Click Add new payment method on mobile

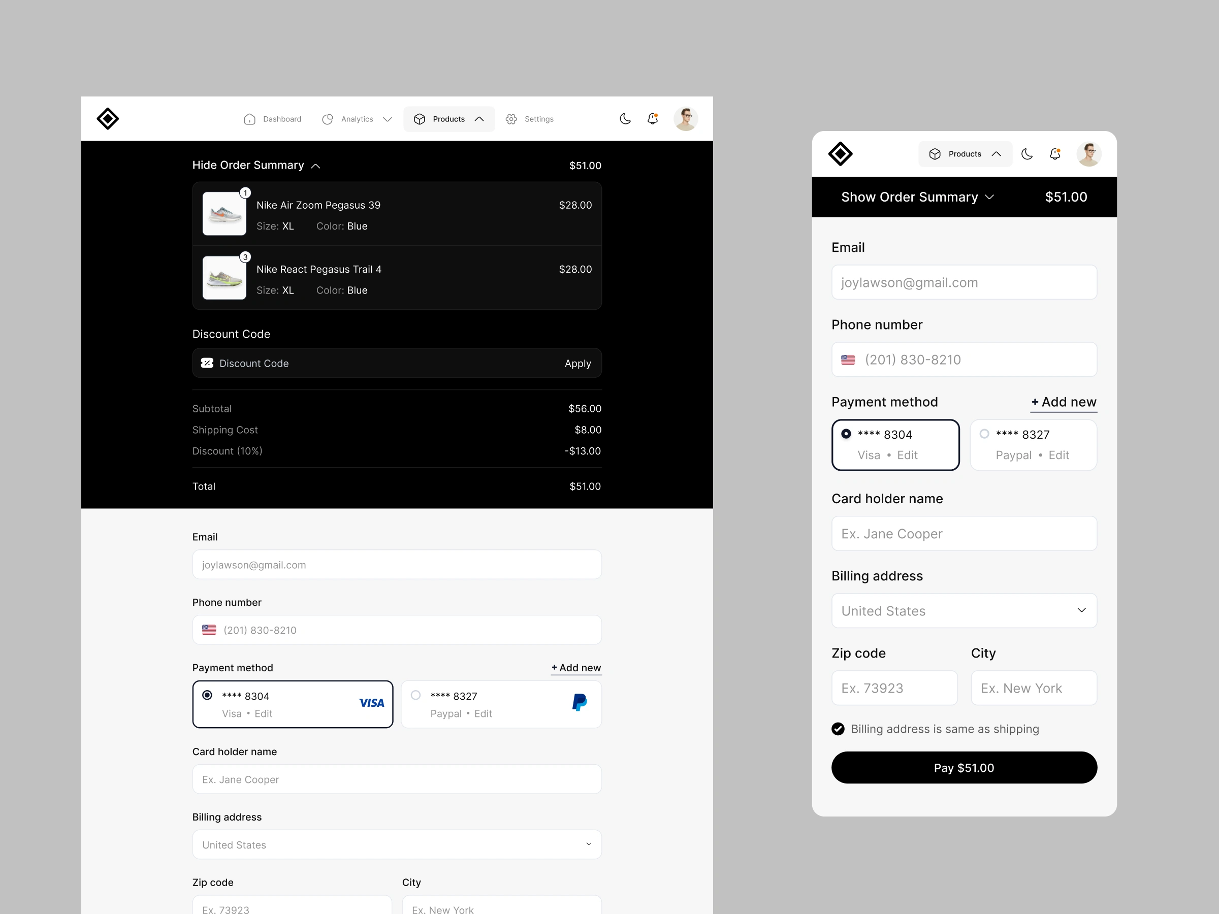1064,402
